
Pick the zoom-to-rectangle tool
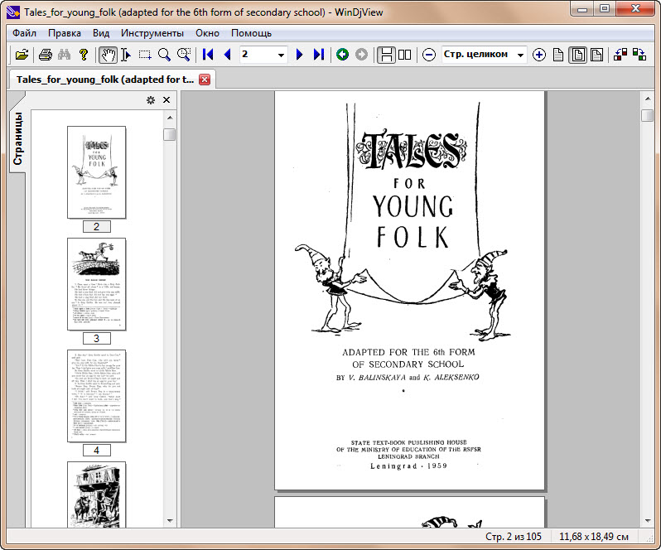184,55
